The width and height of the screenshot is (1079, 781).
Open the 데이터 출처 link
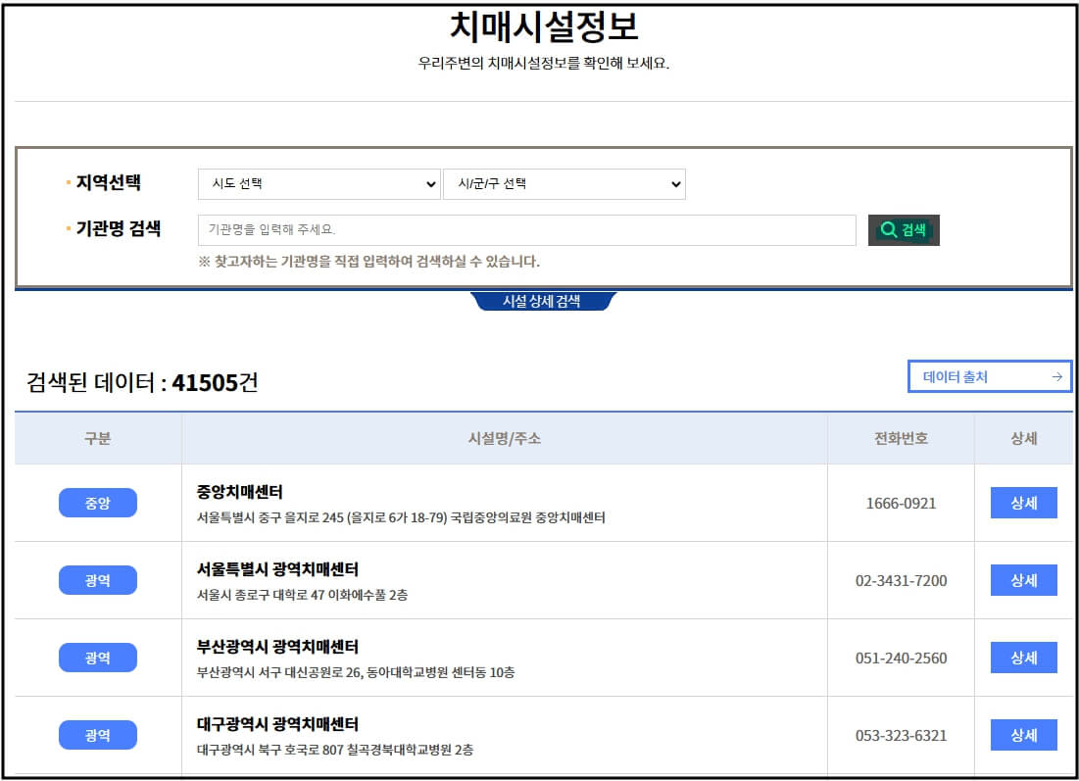click(x=989, y=376)
